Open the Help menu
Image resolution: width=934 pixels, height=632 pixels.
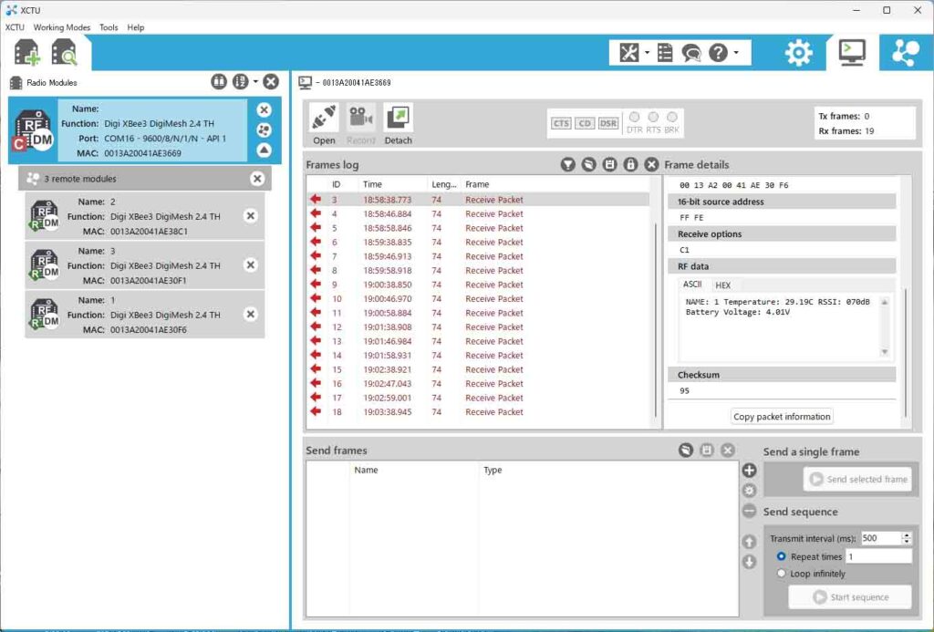tap(136, 27)
